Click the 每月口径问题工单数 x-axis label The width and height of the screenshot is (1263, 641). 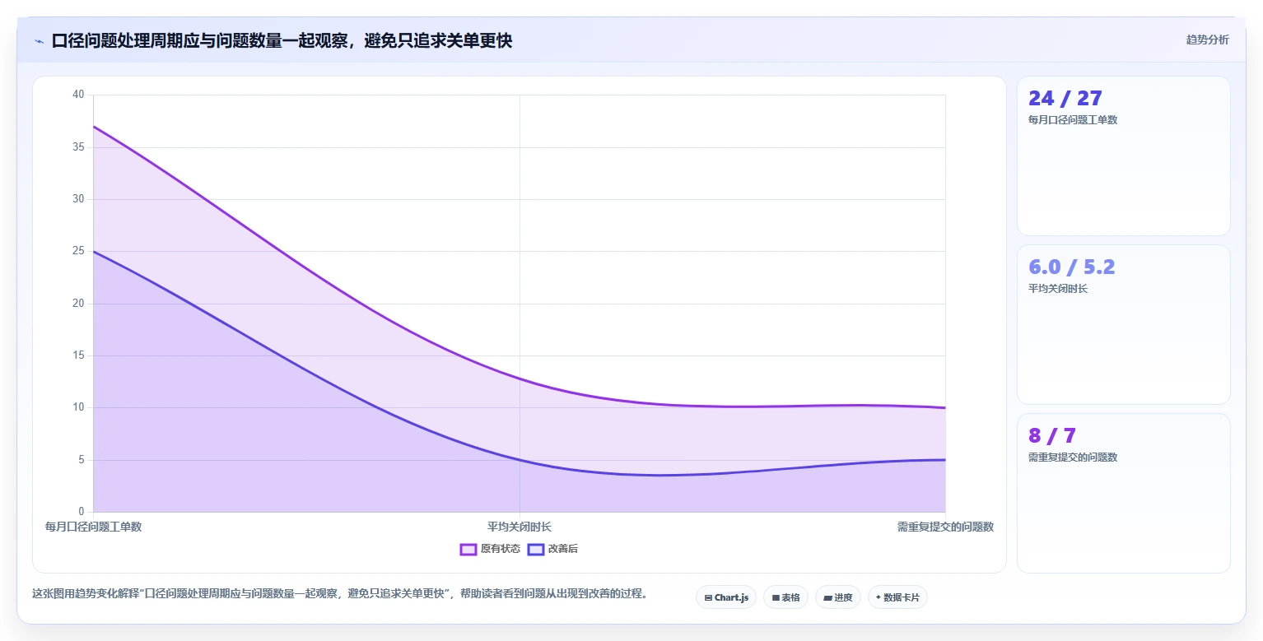coord(93,527)
